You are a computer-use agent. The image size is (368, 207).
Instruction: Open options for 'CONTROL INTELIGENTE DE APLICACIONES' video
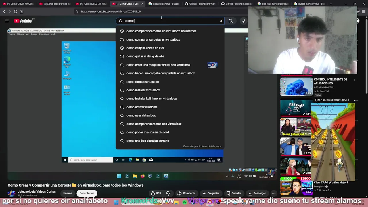point(356,80)
